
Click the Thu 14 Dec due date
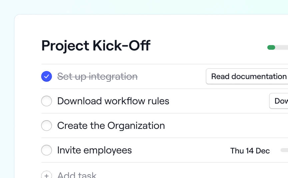[250, 151]
